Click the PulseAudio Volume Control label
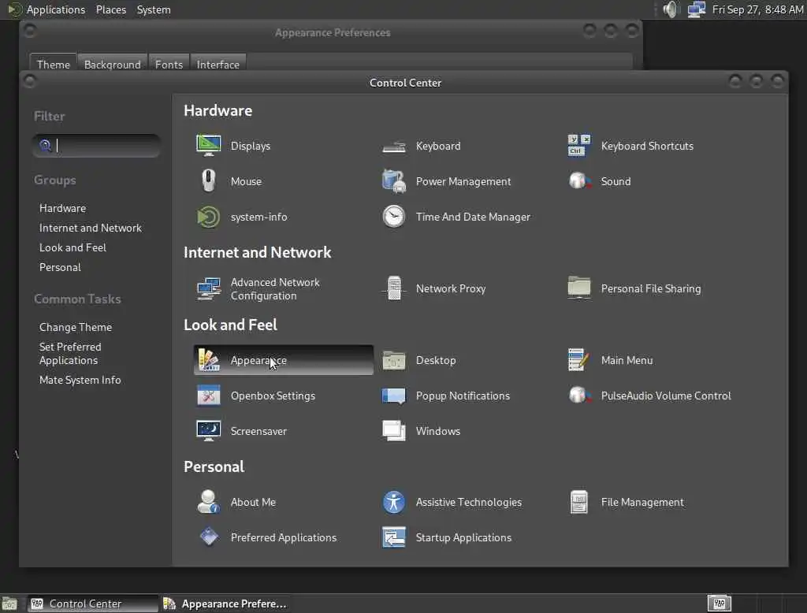807x613 pixels. tap(666, 396)
